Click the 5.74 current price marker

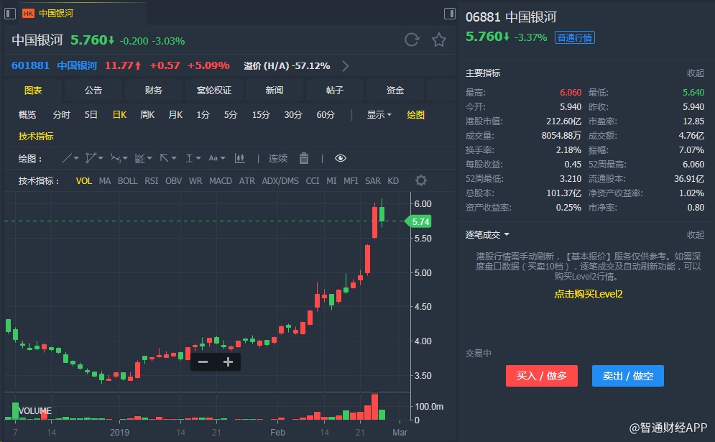419,221
